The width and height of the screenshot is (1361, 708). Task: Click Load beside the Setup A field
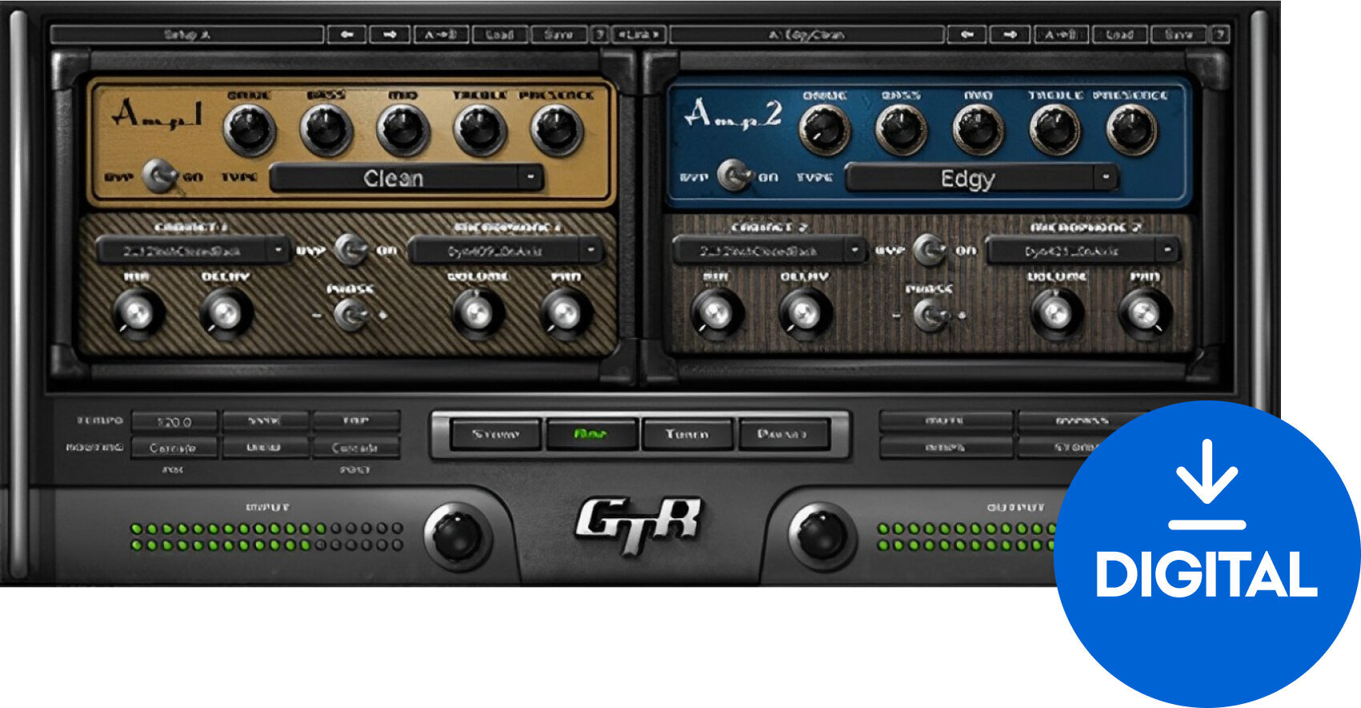500,34
